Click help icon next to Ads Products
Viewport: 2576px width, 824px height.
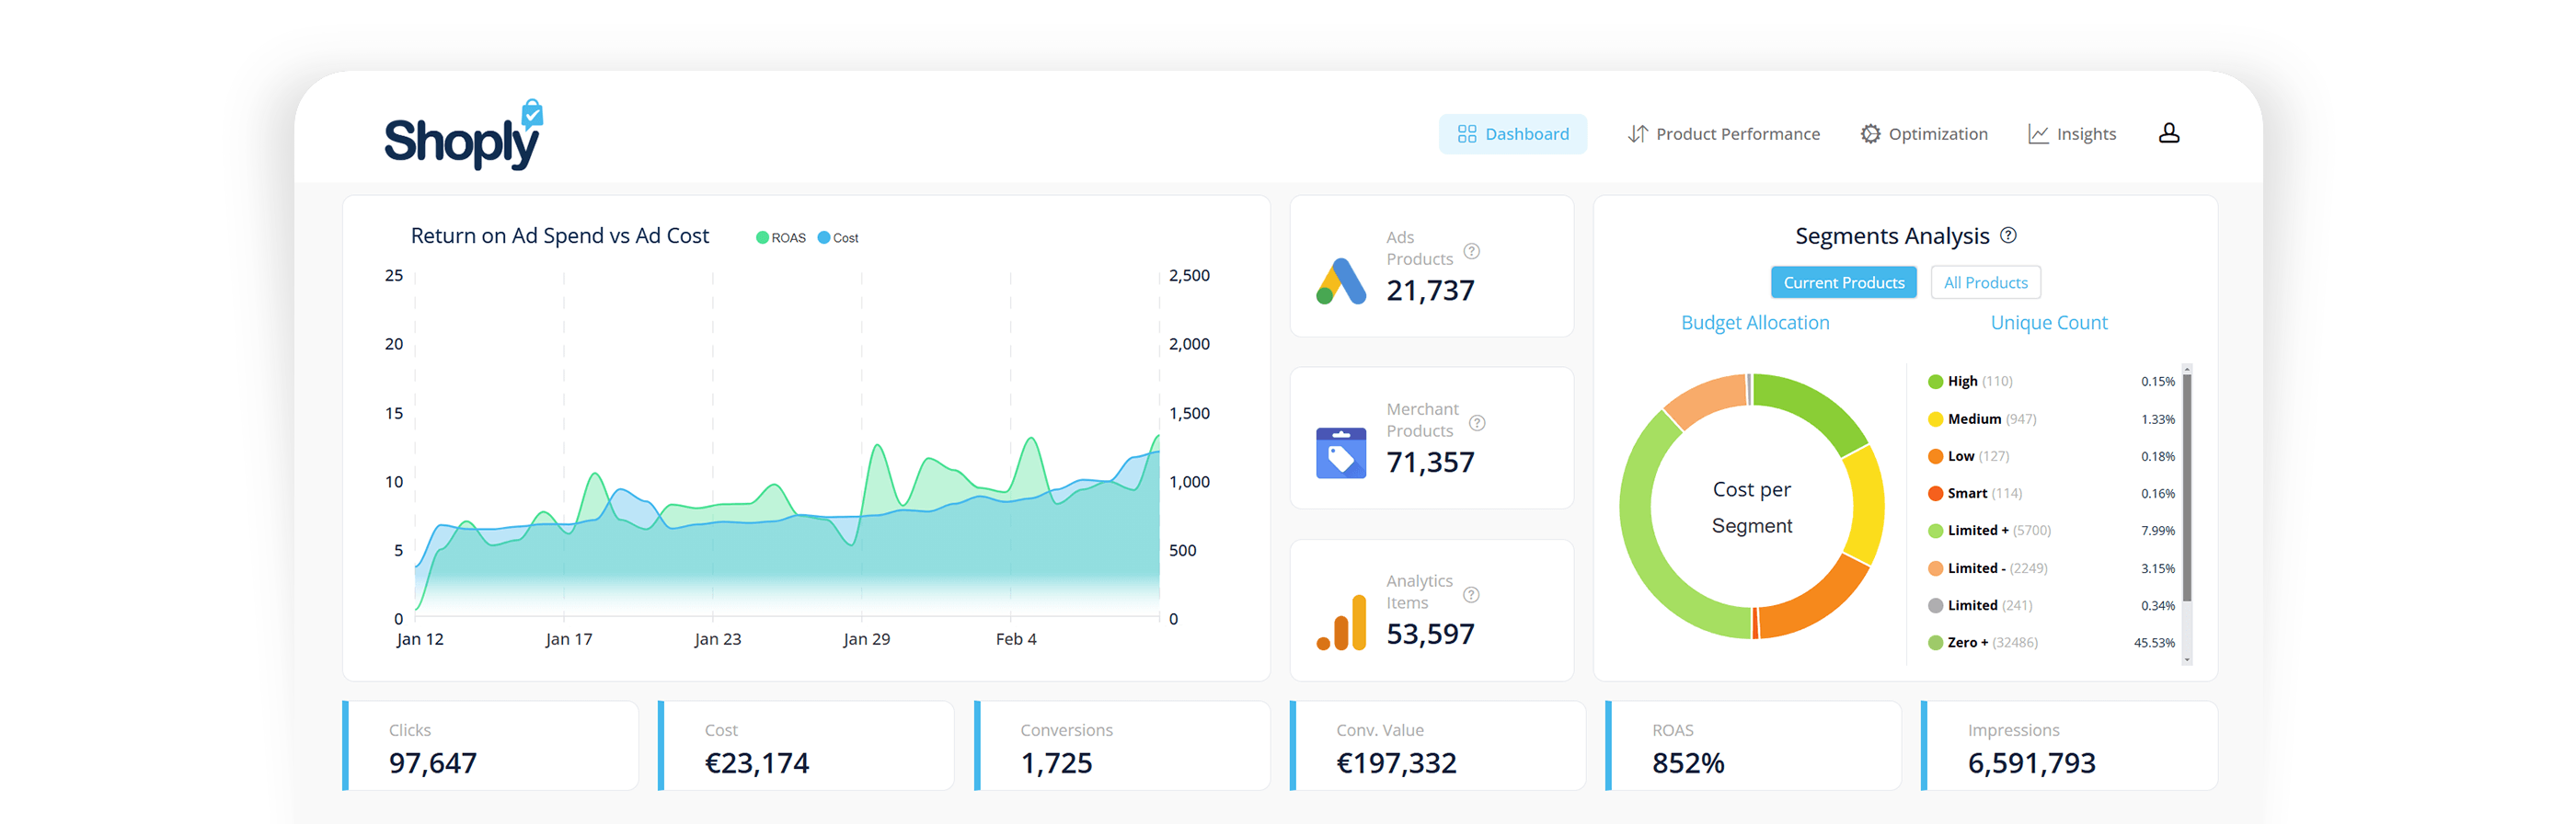tap(1471, 251)
